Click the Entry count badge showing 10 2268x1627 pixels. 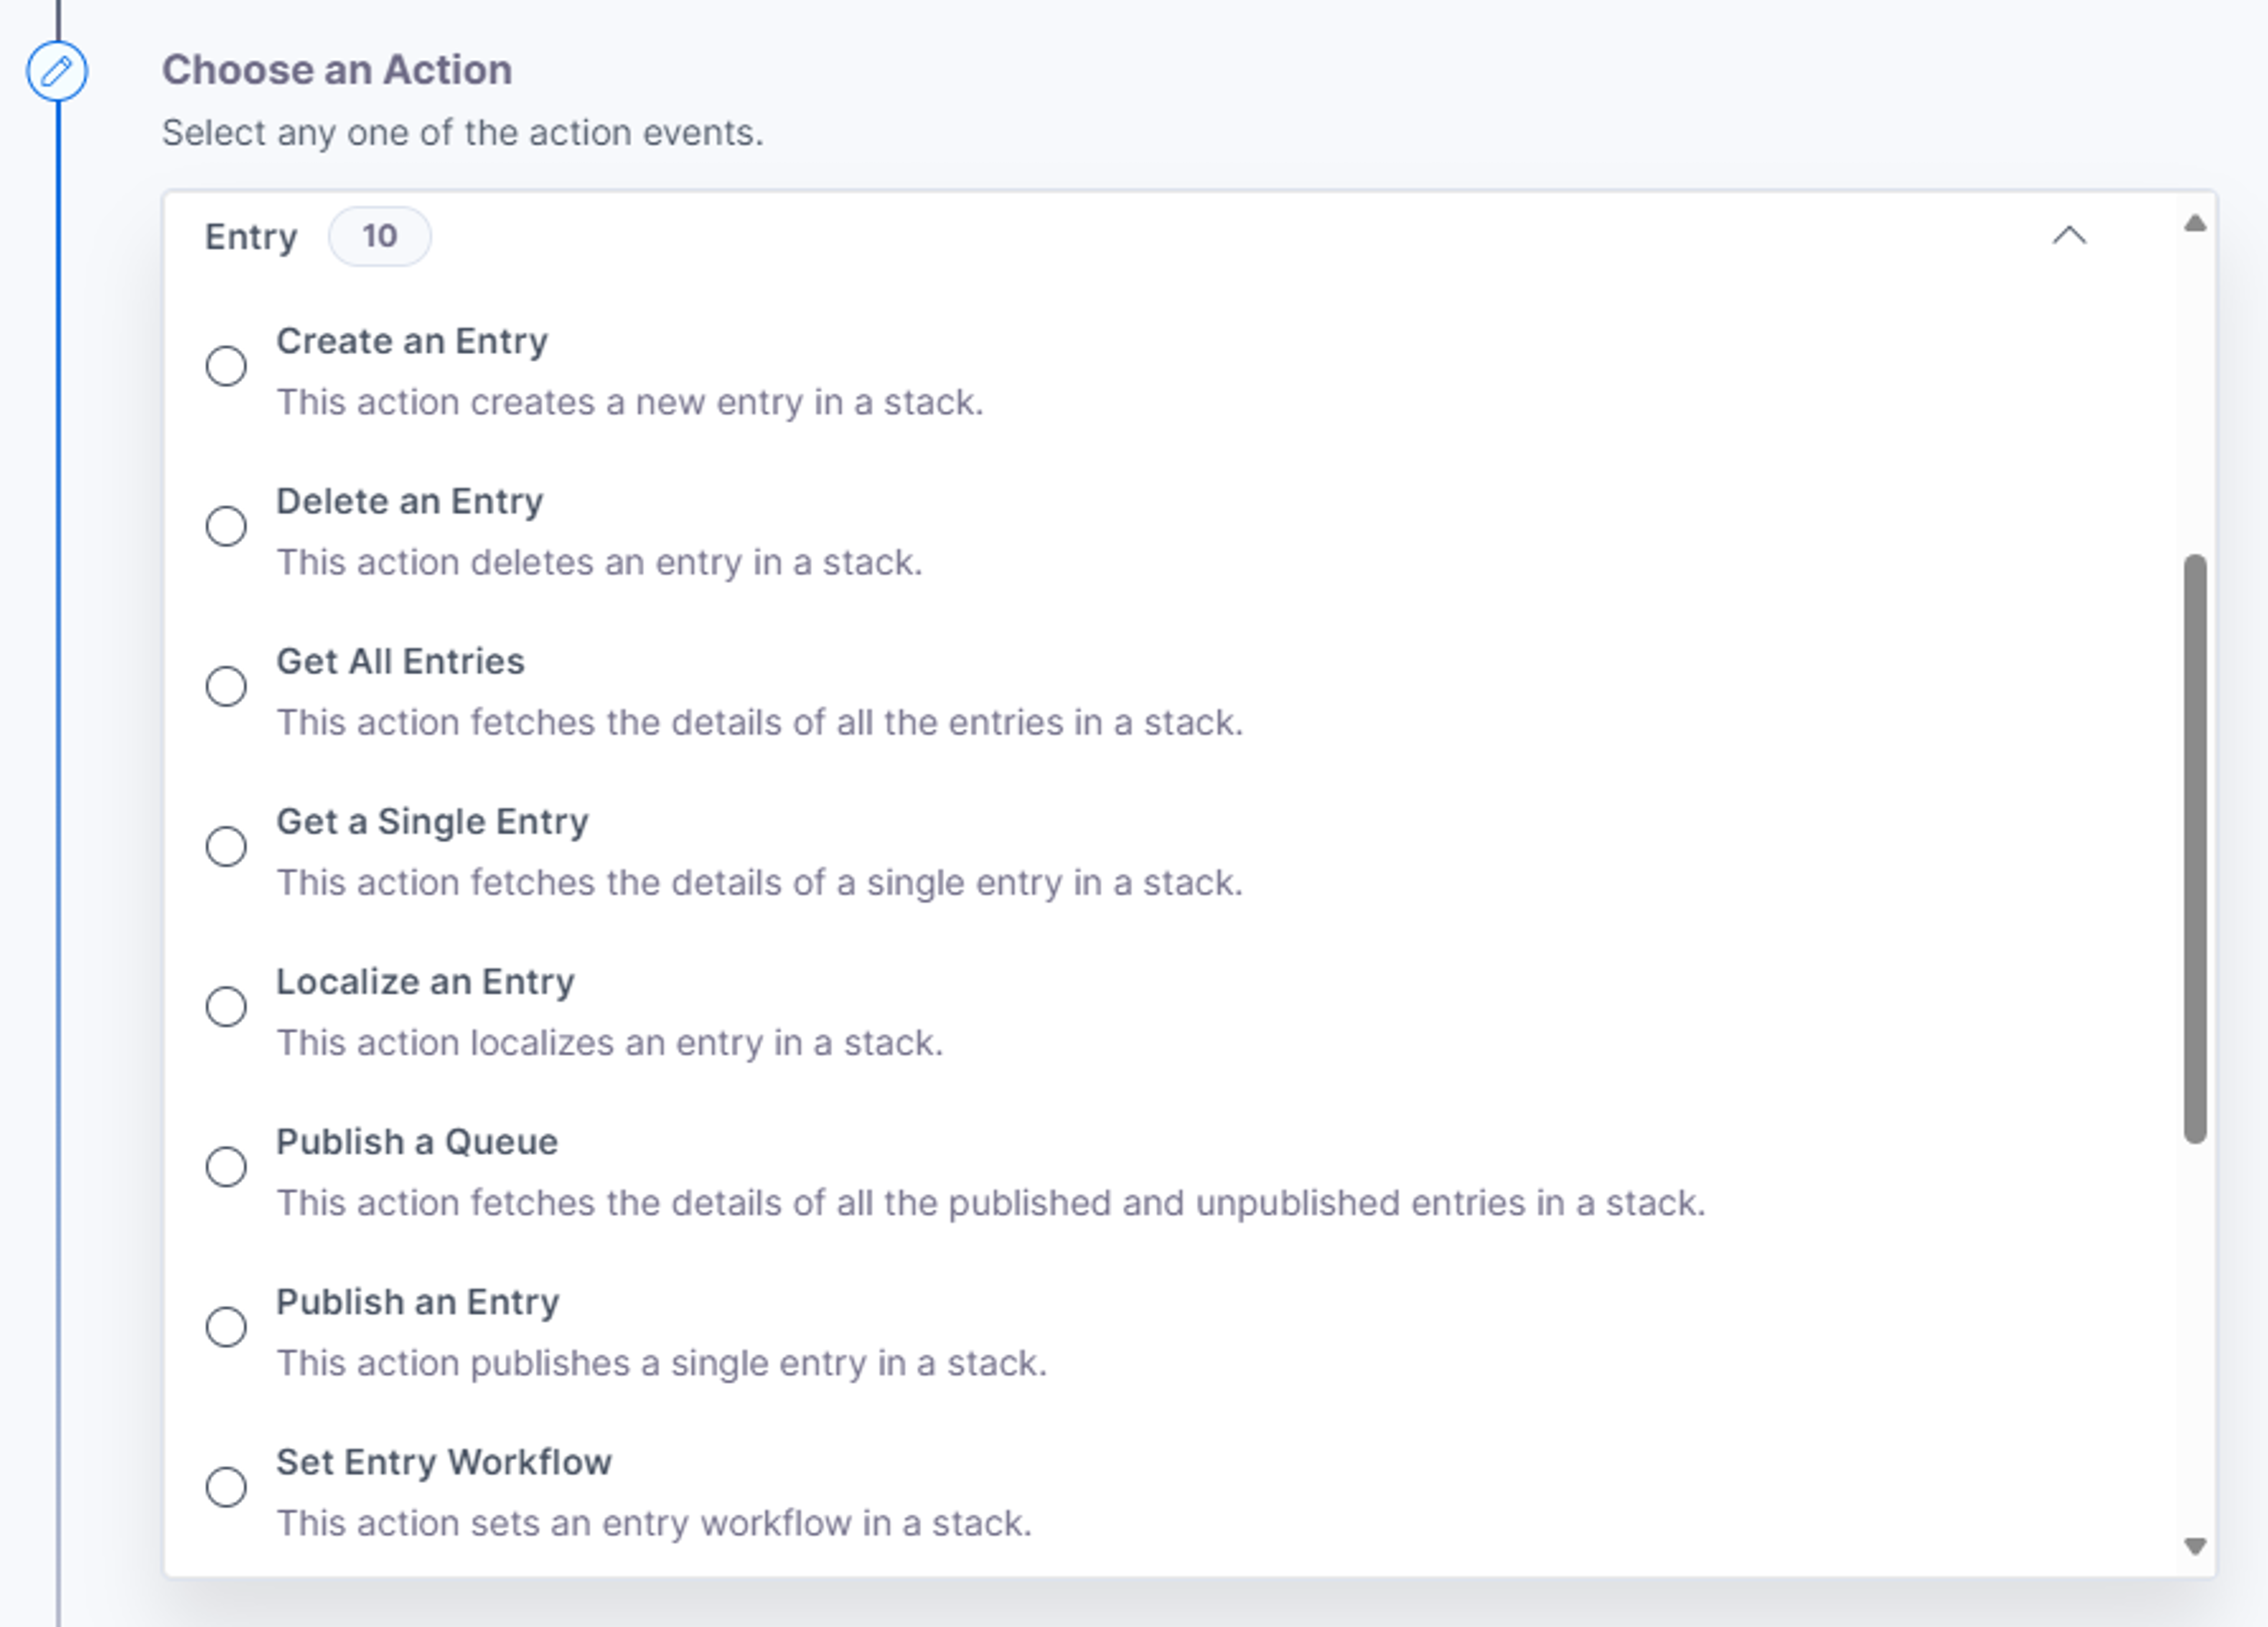380,236
